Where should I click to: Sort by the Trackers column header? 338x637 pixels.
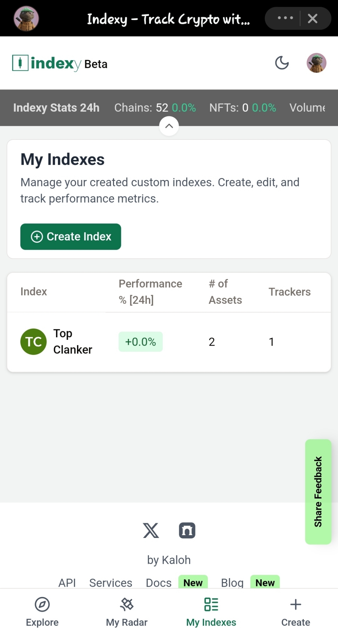point(290,292)
